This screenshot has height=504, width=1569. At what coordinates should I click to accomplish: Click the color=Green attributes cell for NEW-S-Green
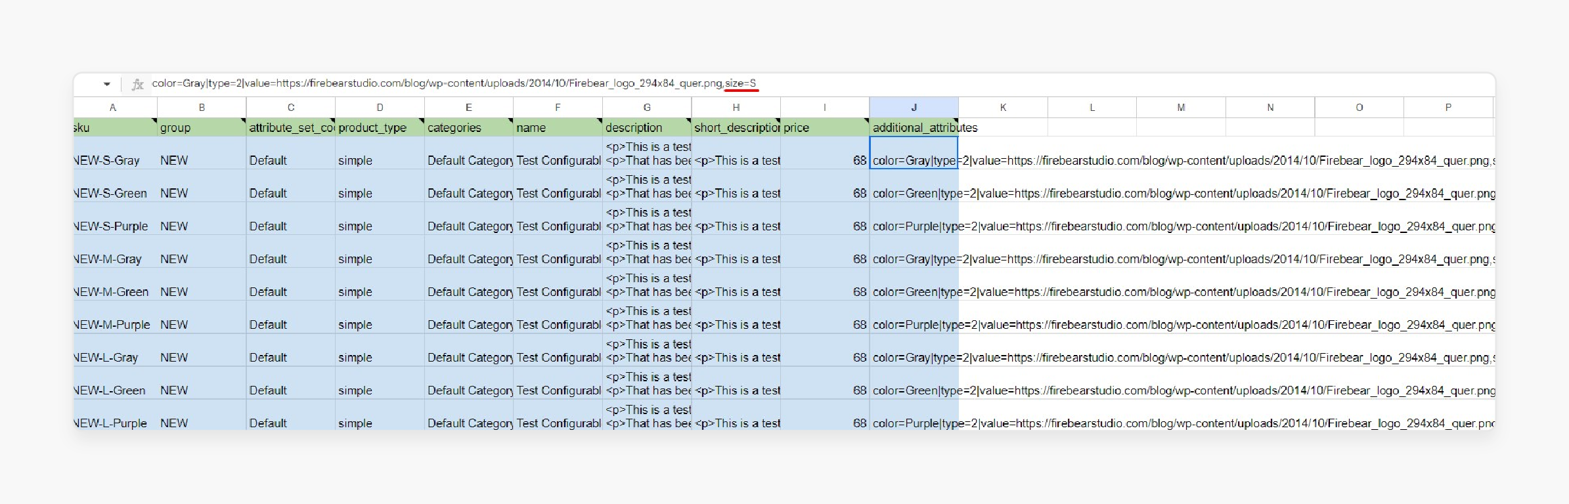click(914, 186)
